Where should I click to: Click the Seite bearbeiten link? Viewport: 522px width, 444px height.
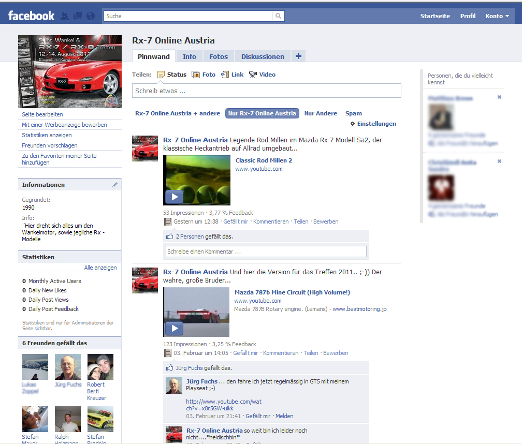[42, 114]
